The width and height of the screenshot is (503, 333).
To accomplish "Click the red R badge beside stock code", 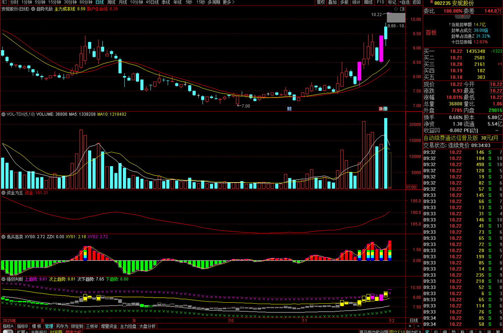I will click(432, 2).
